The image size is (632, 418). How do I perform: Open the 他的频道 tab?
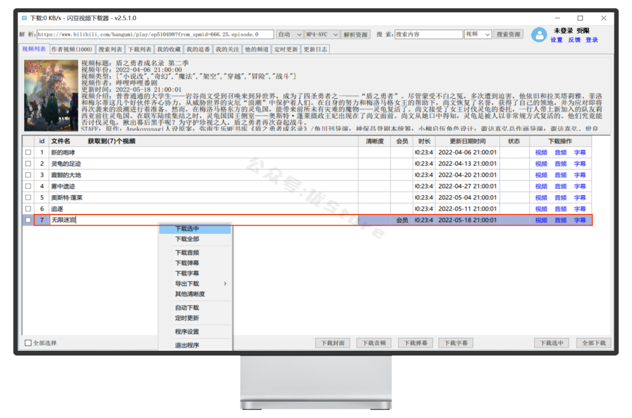click(257, 50)
